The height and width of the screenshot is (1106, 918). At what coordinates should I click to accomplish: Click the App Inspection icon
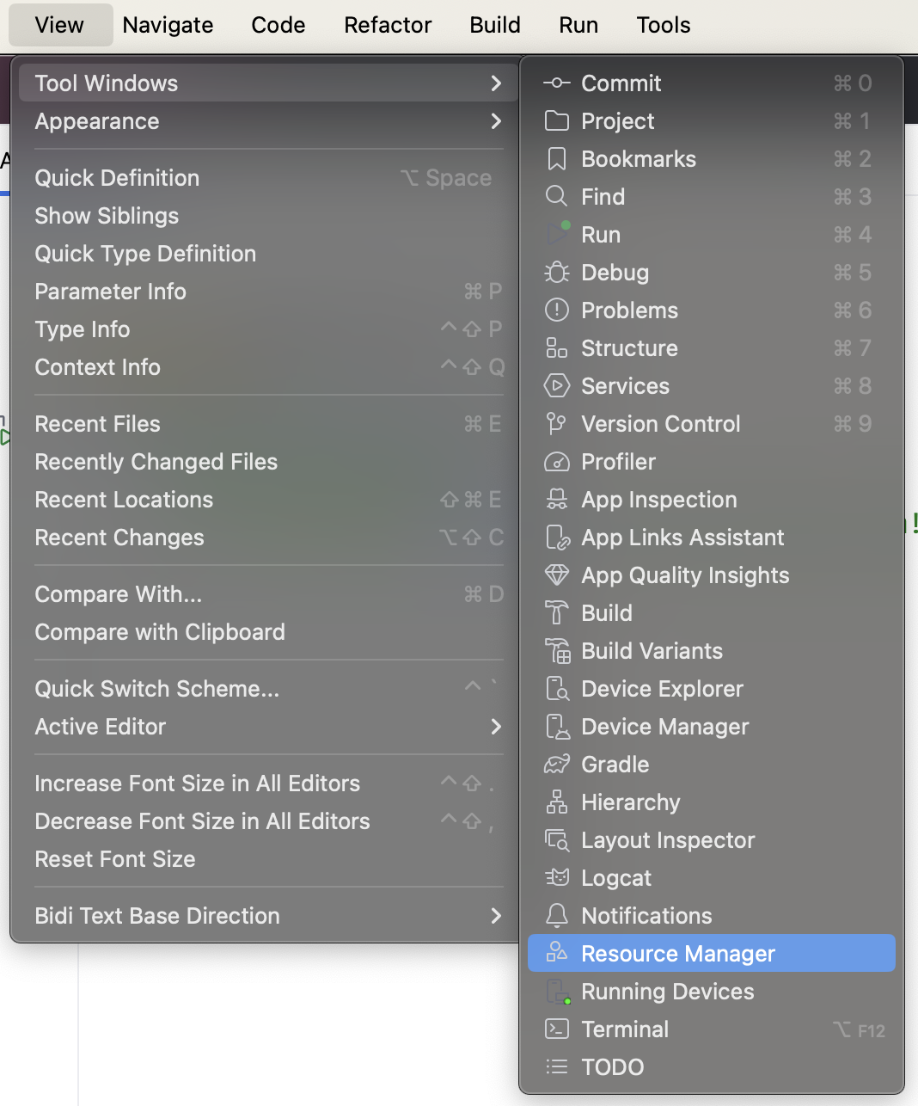tap(557, 500)
